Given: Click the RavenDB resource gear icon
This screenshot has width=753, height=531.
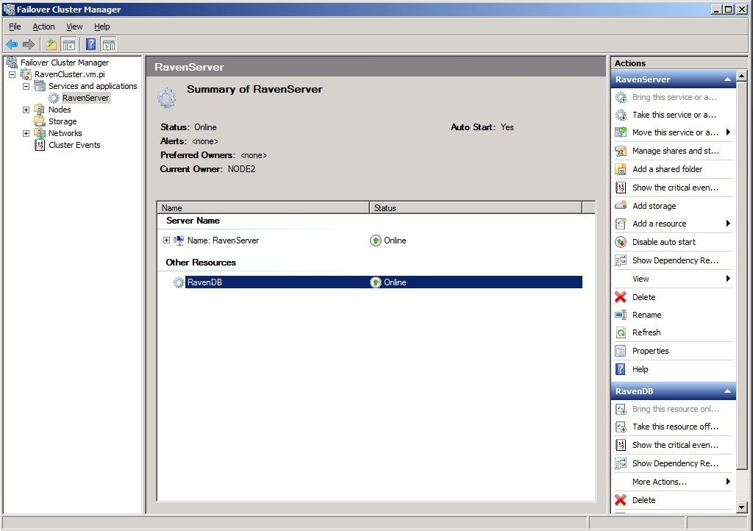Looking at the screenshot, I should point(179,282).
